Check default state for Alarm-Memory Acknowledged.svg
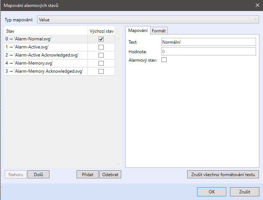 pyautogui.click(x=101, y=71)
